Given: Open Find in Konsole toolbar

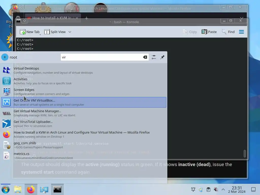Looking at the screenshot, I should click(228, 32).
